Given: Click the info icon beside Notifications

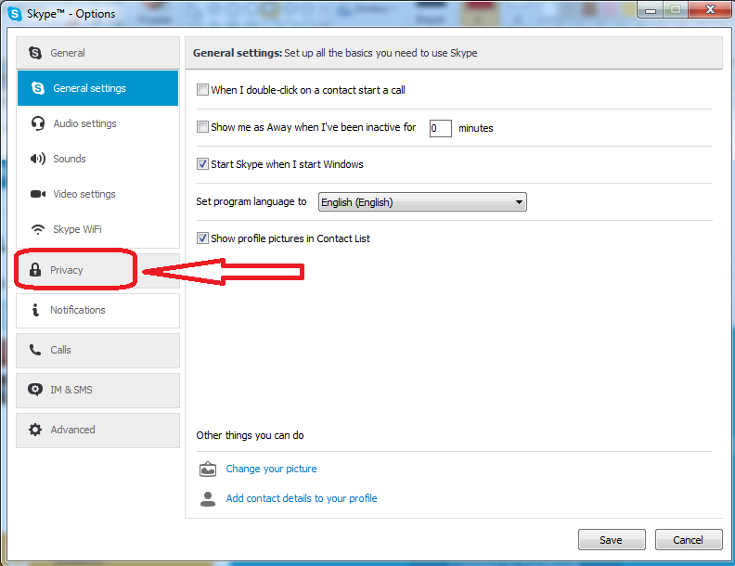Looking at the screenshot, I should pyautogui.click(x=35, y=310).
